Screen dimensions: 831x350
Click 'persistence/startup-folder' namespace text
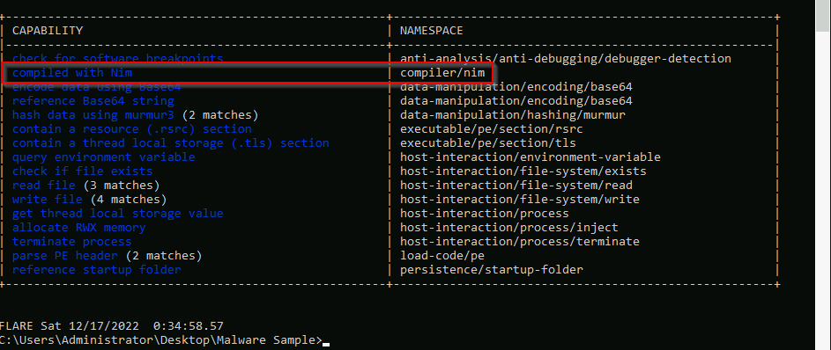pyautogui.click(x=492, y=270)
